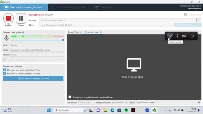Toggle the muted microphone icon in floating toolbar
The width and height of the screenshot is (203, 114).
click(177, 36)
